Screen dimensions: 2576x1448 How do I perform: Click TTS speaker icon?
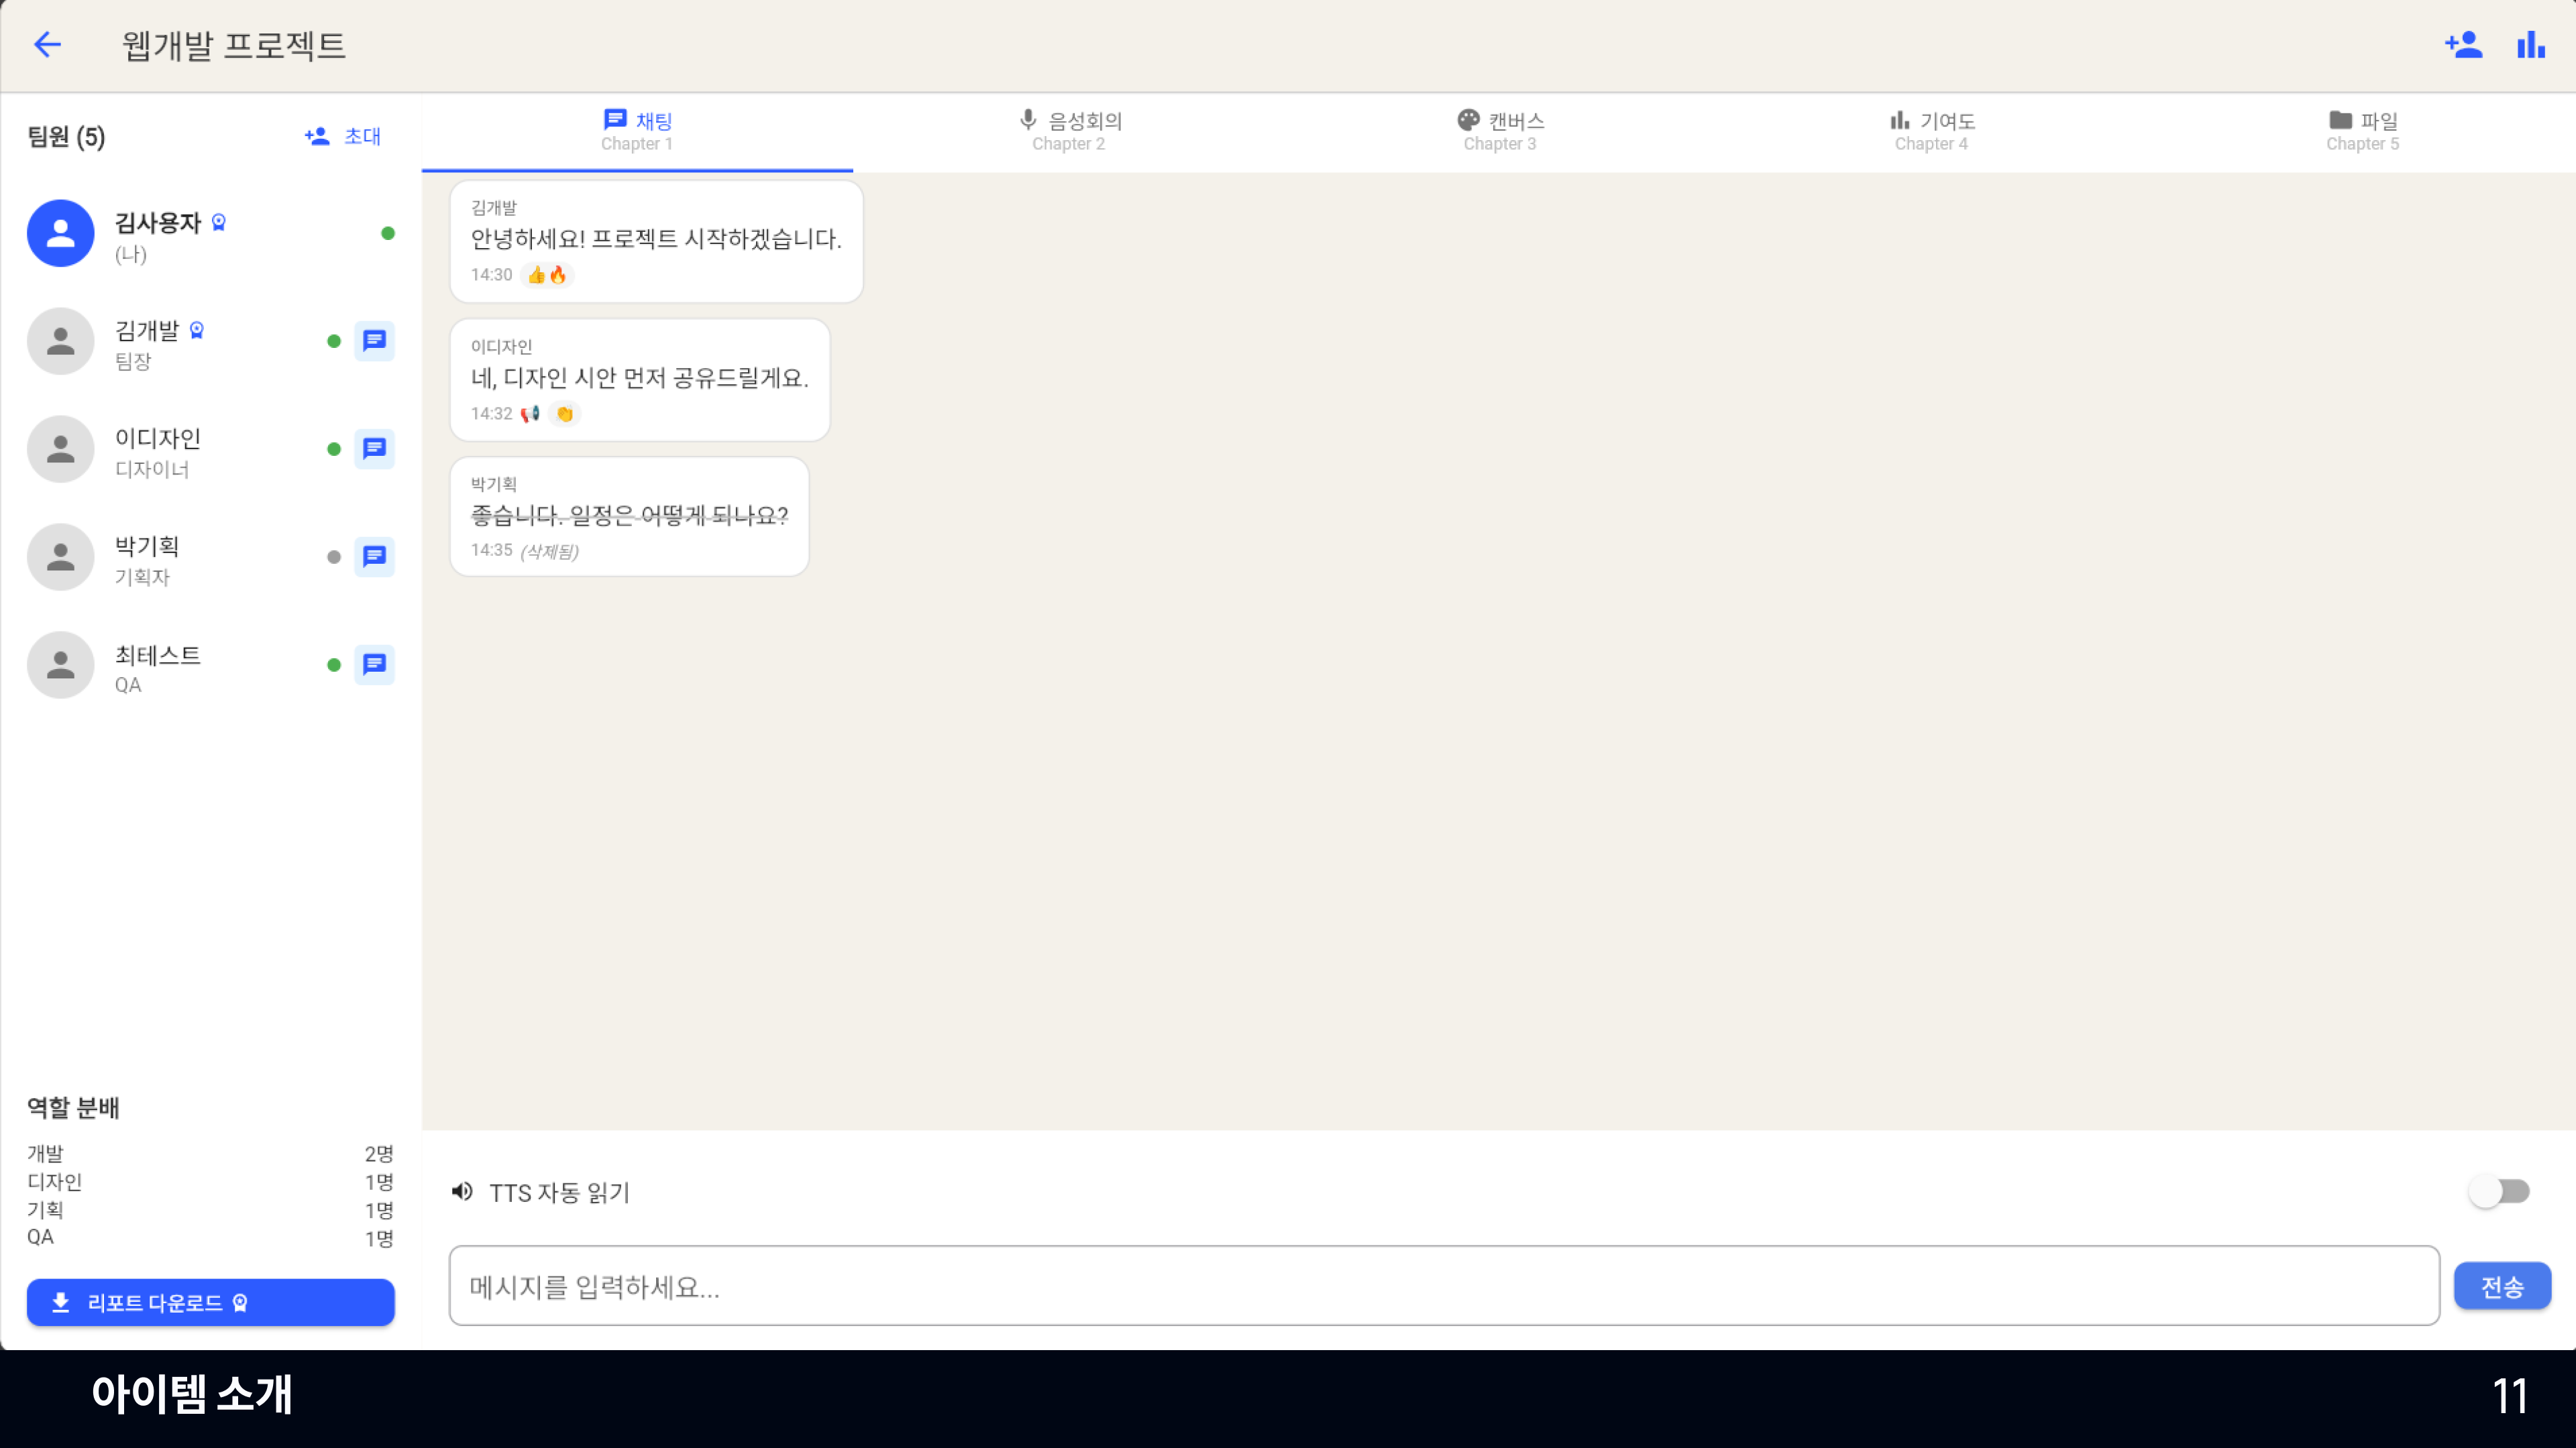pyautogui.click(x=462, y=1191)
